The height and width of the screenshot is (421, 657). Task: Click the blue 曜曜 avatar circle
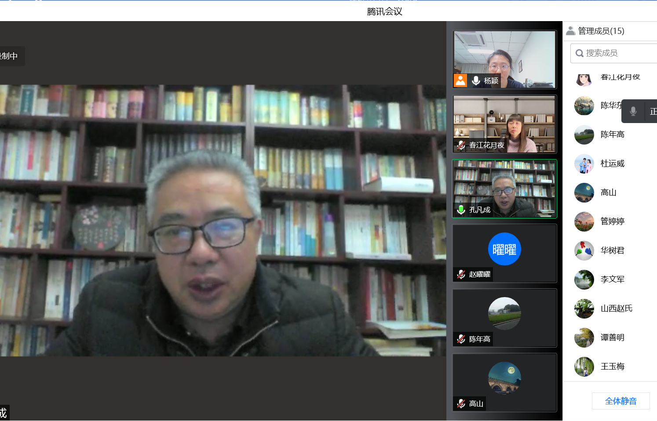[504, 249]
